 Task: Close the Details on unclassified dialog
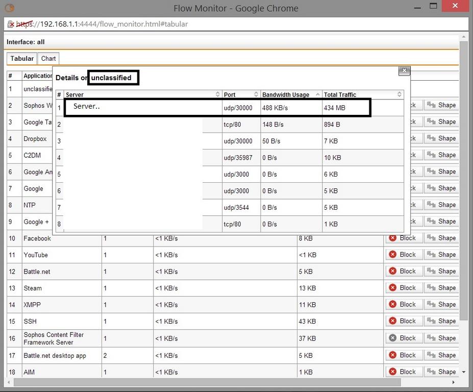click(x=404, y=70)
